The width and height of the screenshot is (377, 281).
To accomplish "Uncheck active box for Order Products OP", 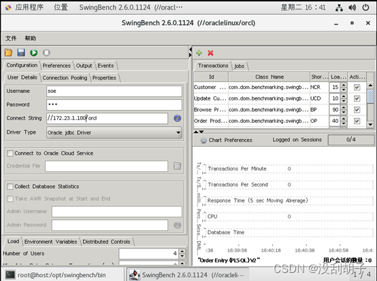I will tap(357, 121).
